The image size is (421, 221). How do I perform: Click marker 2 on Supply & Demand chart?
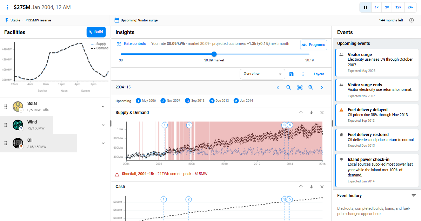click(x=189, y=125)
